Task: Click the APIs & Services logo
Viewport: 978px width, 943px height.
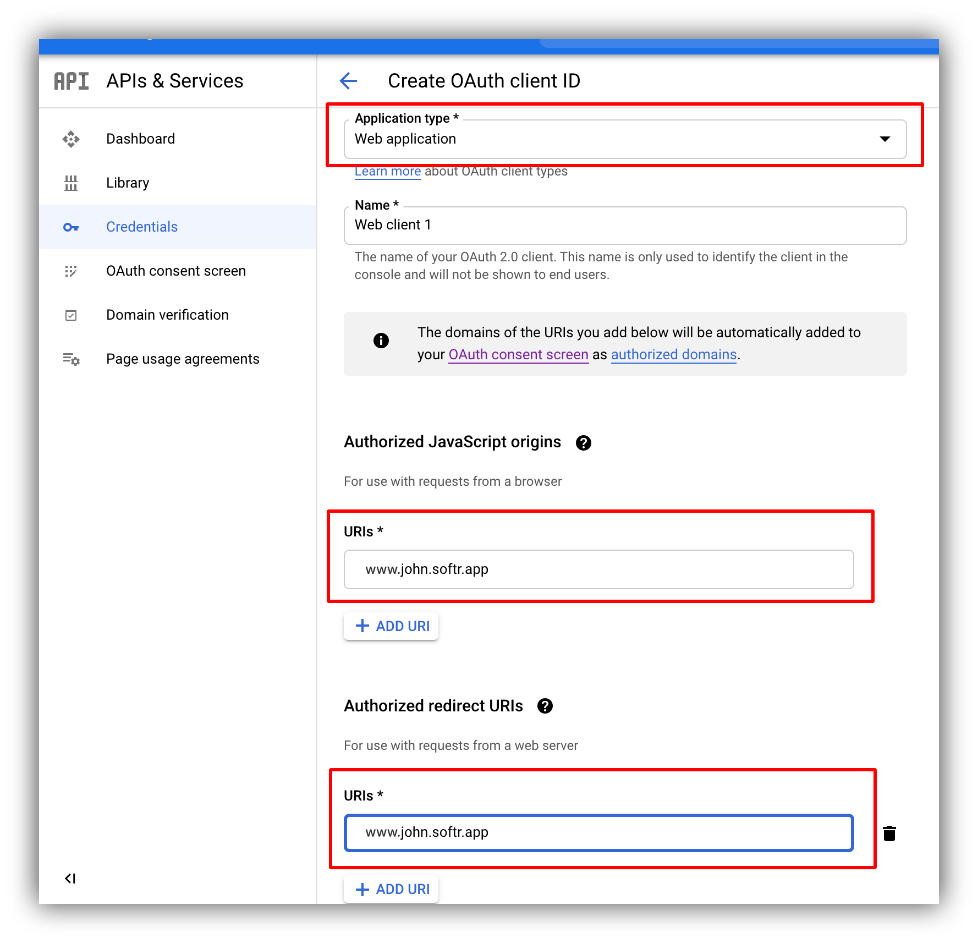Action: (x=71, y=81)
